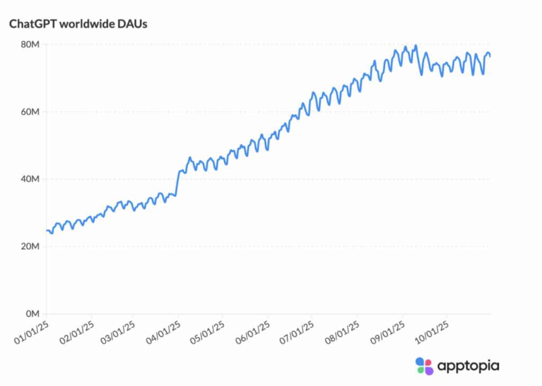Click the blue line's highest peak in September
The image size is (542, 386).
coord(416,46)
